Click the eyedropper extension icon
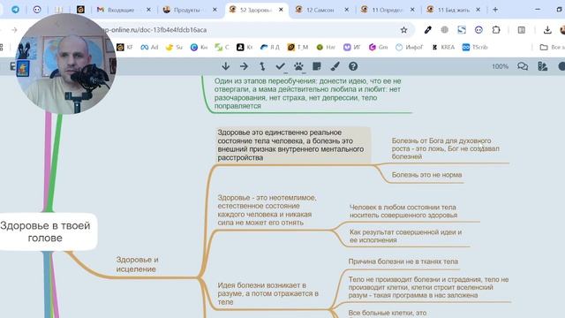 [427, 30]
